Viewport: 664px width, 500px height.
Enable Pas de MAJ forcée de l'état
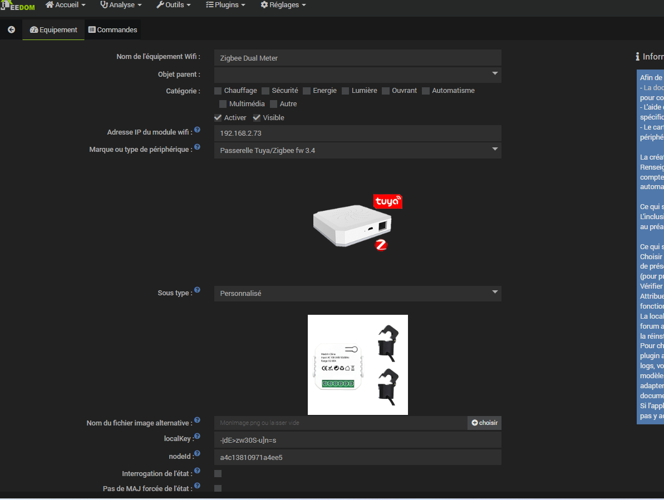point(218,488)
